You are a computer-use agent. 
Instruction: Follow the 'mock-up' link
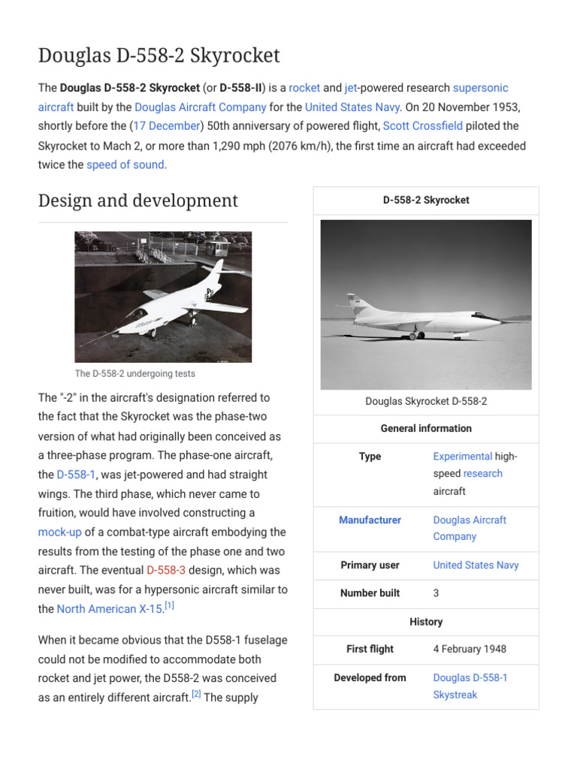point(60,532)
